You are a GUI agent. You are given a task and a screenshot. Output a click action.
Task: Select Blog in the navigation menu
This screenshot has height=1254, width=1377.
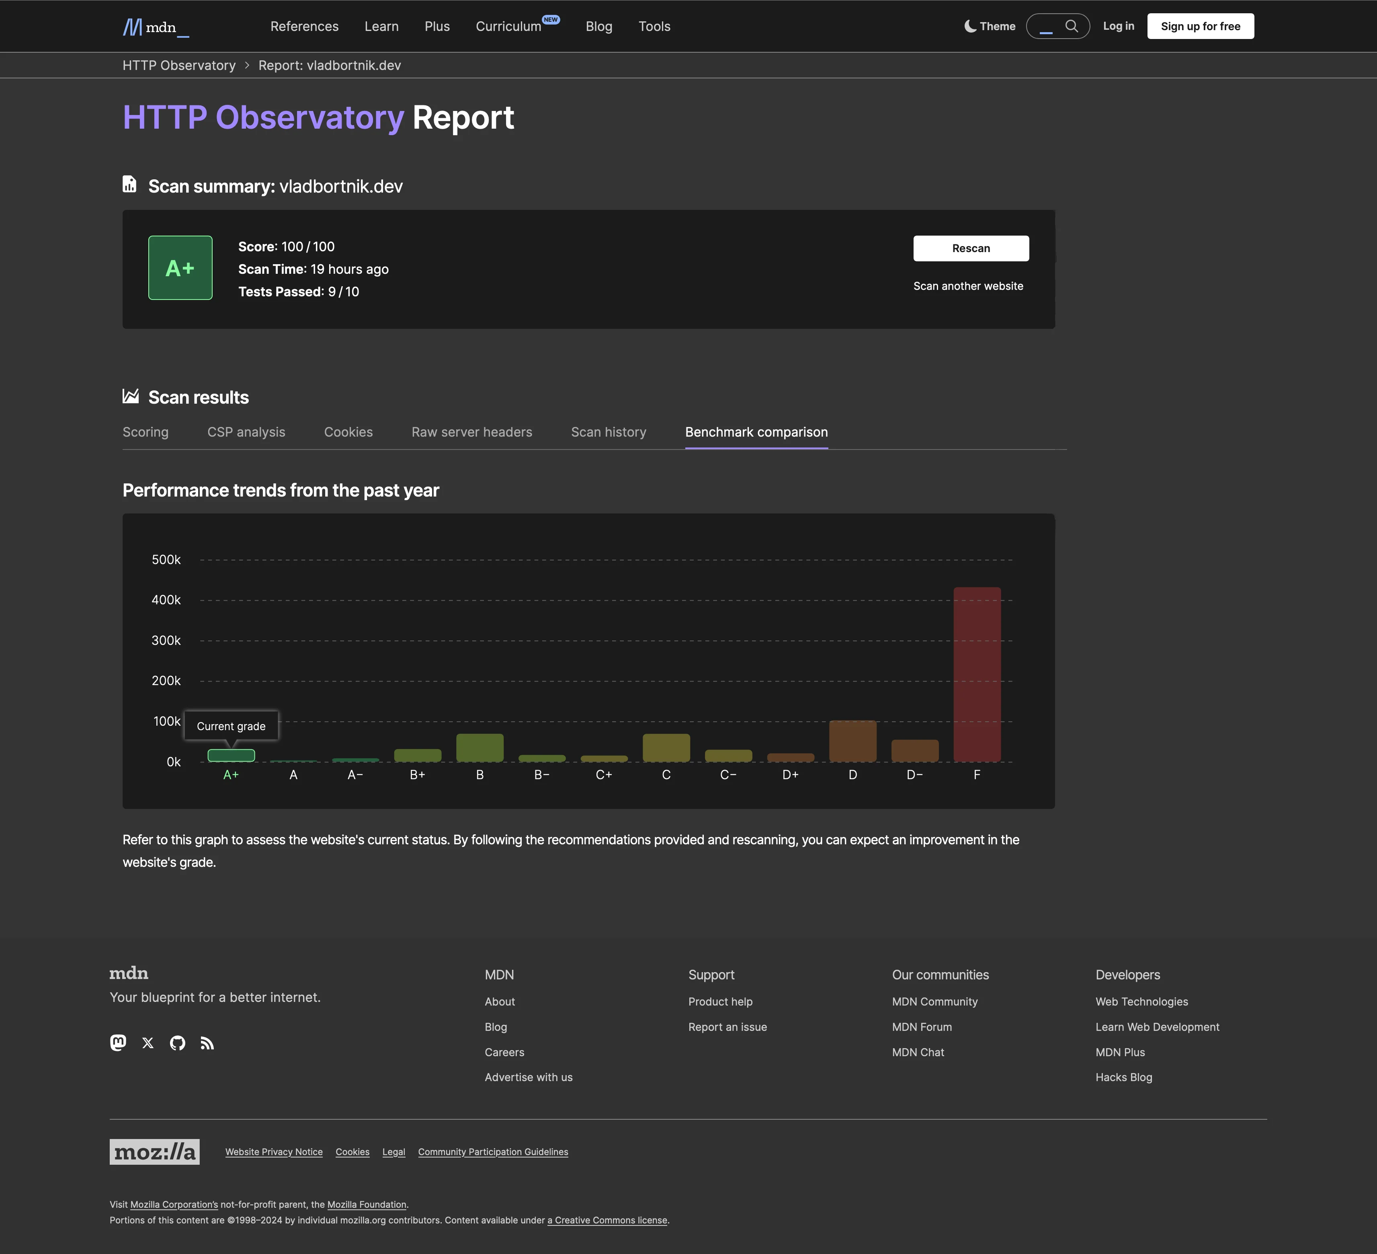coord(598,26)
